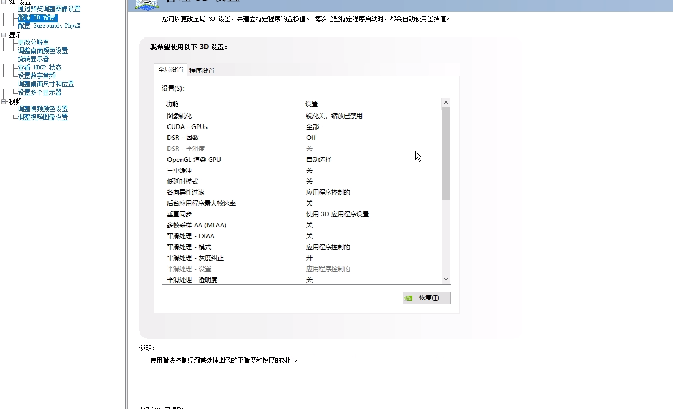This screenshot has height=409, width=673.
Task: Click the Off value for DSR
Action: (x=311, y=138)
